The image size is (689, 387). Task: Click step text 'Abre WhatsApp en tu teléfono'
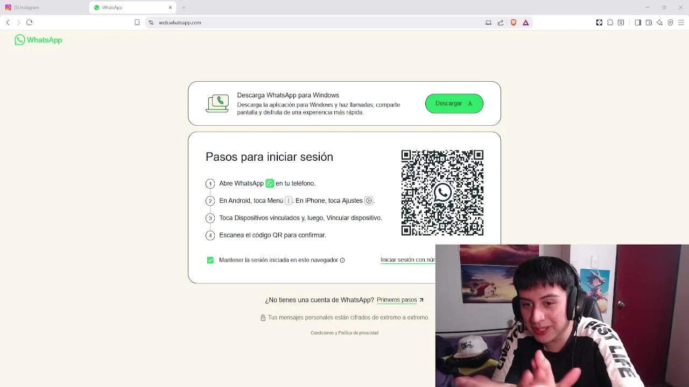click(x=268, y=183)
